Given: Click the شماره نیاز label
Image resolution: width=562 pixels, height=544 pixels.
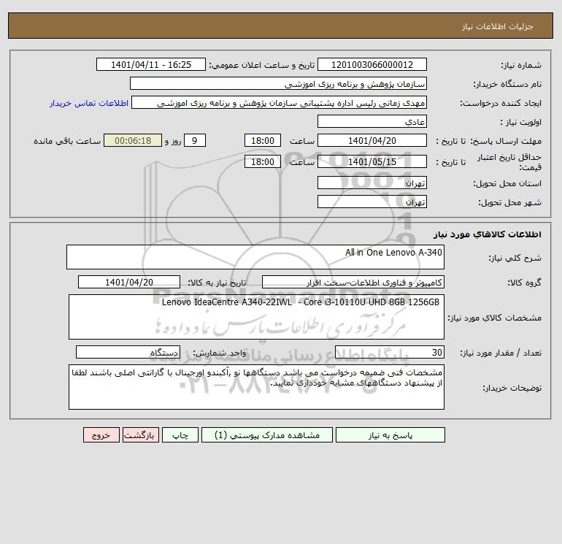Looking at the screenshot, I should tap(521, 65).
